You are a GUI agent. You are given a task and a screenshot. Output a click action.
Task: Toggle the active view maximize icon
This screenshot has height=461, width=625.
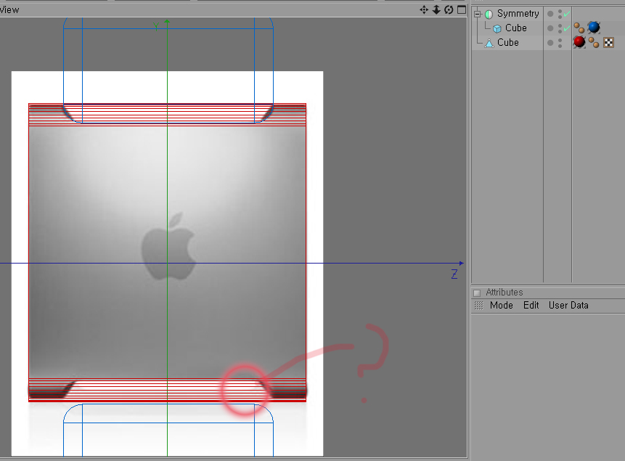(462, 9)
